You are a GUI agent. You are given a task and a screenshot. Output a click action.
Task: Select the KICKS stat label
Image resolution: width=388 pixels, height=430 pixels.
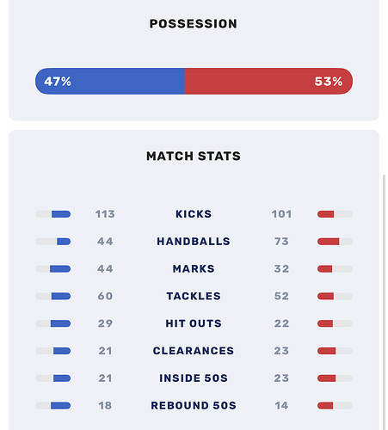(x=194, y=214)
